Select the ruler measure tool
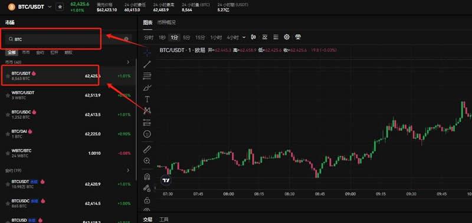 tap(147, 149)
